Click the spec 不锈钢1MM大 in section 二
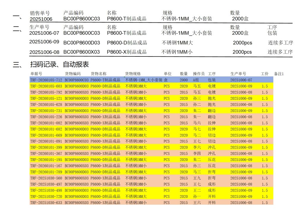 (177, 43)
